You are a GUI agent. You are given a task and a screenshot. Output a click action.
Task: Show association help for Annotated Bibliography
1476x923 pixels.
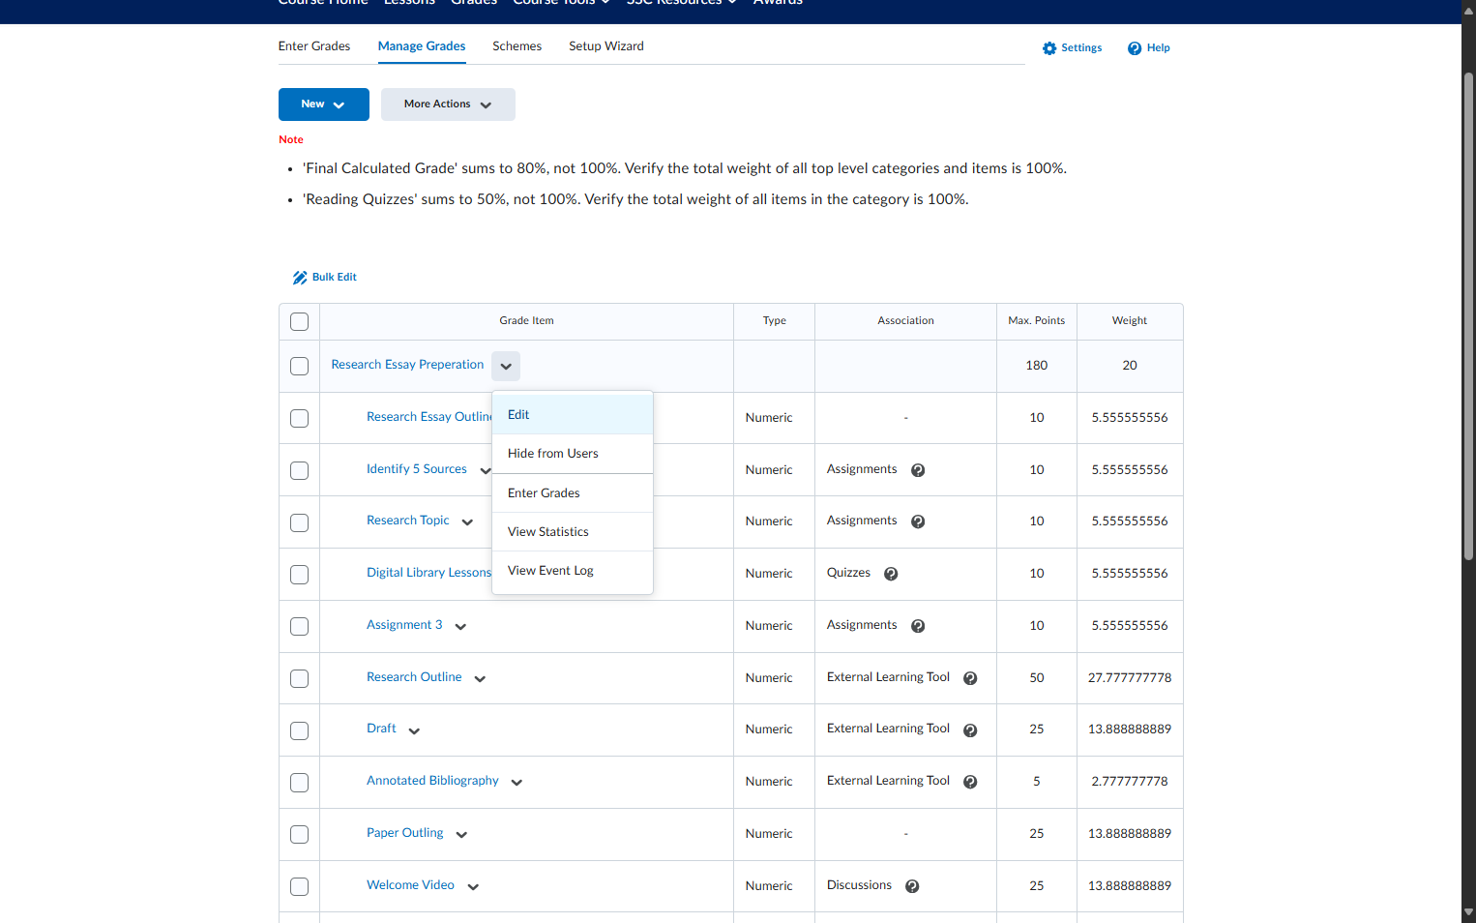pyautogui.click(x=970, y=782)
